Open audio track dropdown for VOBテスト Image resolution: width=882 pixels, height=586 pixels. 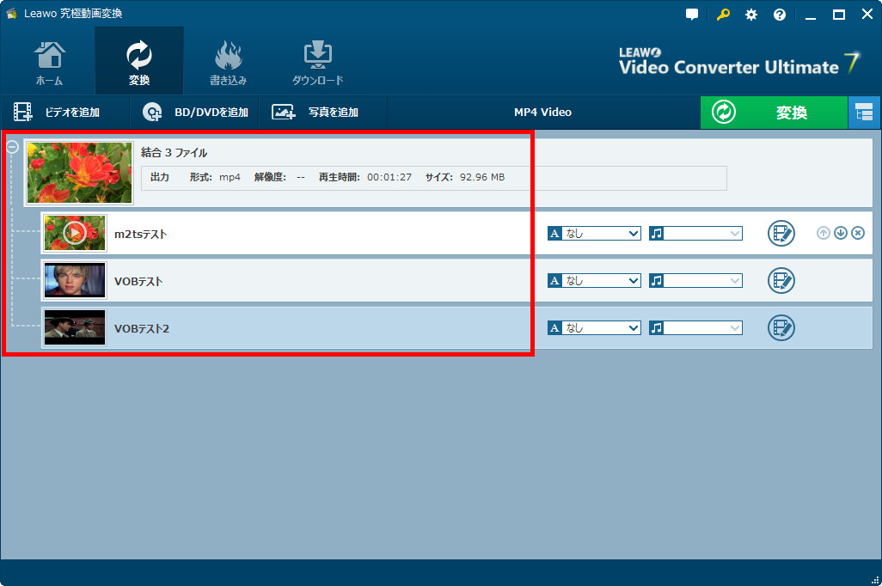point(695,281)
